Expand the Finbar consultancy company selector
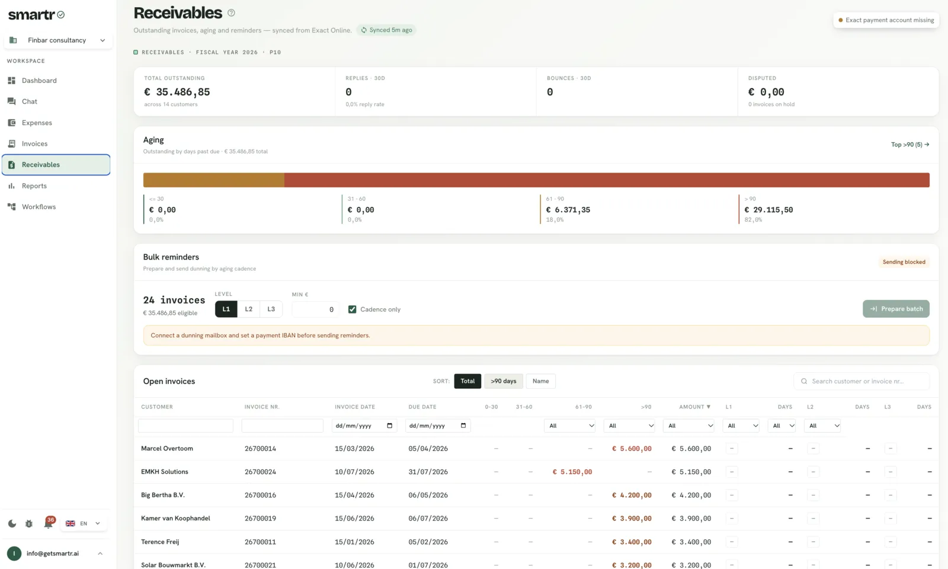 point(58,40)
